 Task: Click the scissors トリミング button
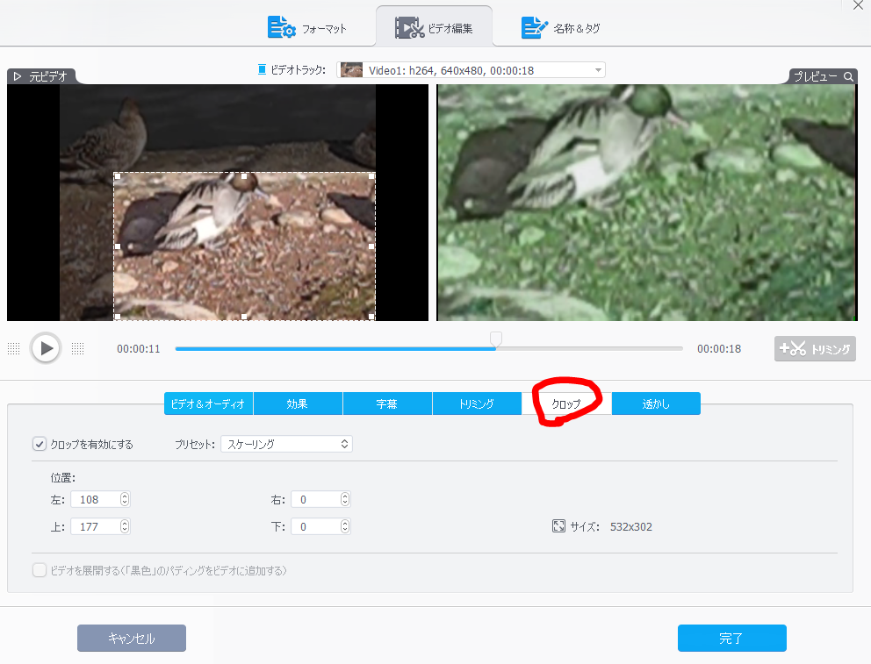click(815, 348)
